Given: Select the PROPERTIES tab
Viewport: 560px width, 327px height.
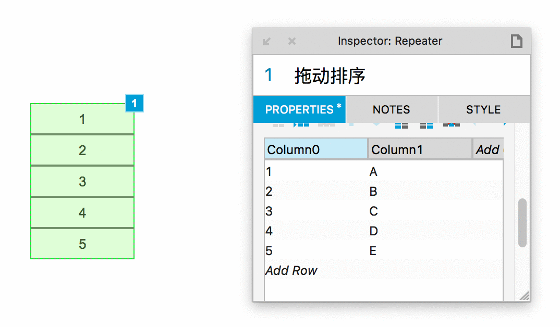Looking at the screenshot, I should pyautogui.click(x=299, y=109).
